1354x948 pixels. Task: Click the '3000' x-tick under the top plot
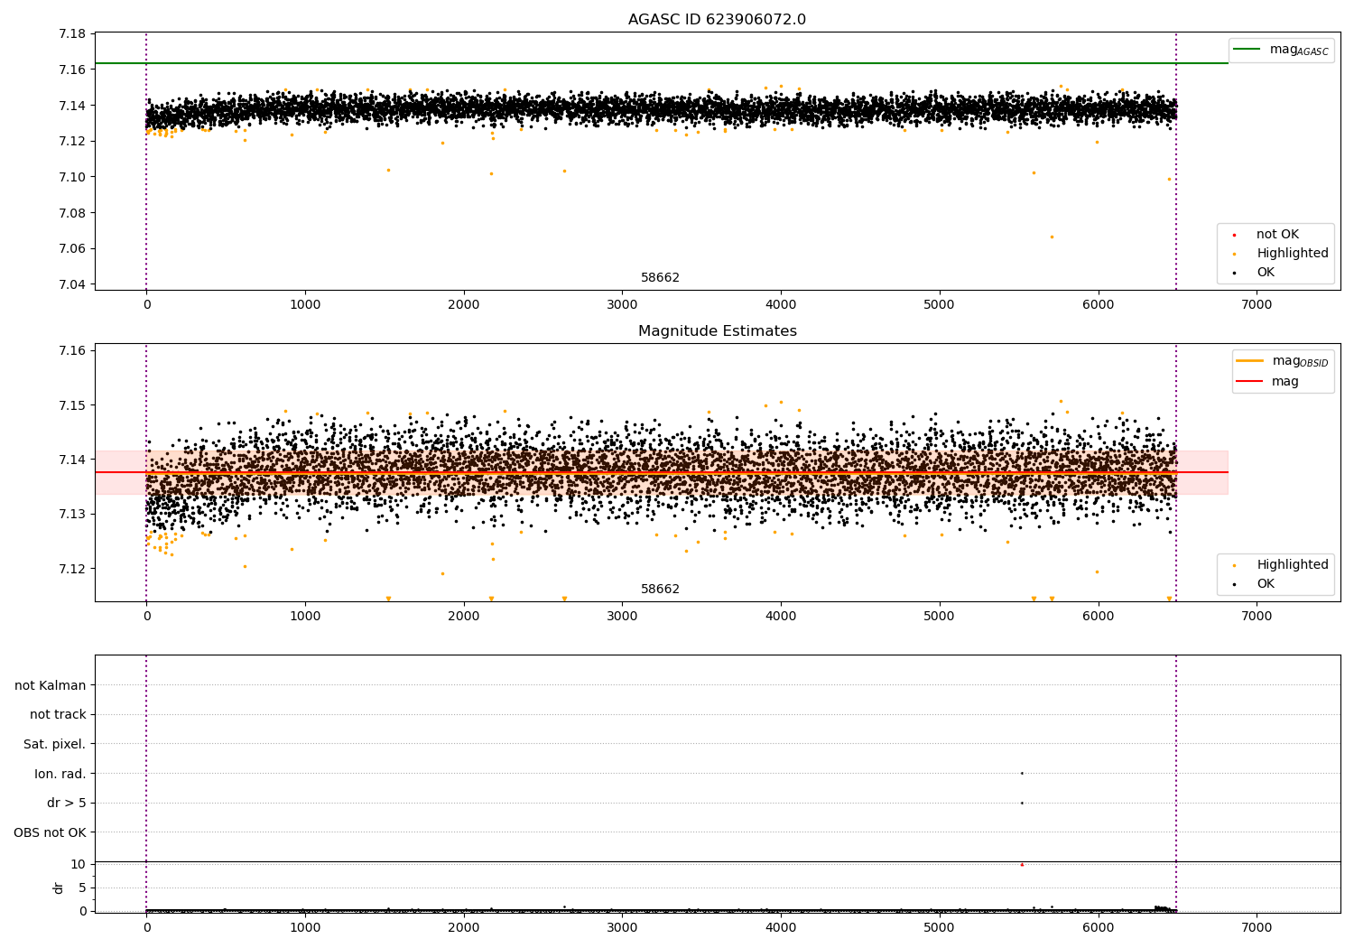pos(622,305)
